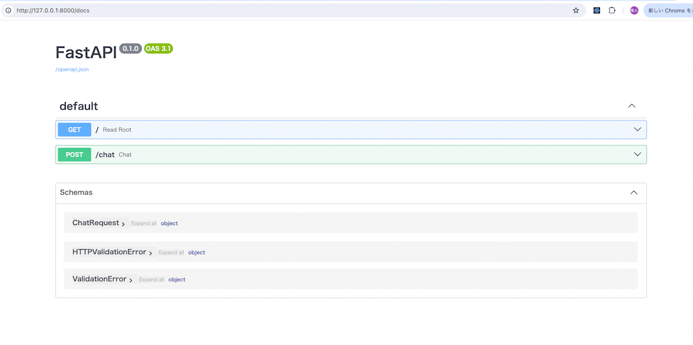Click Expand all next to HTTPValidationError
Screen dimensions: 693x345
tap(172, 253)
